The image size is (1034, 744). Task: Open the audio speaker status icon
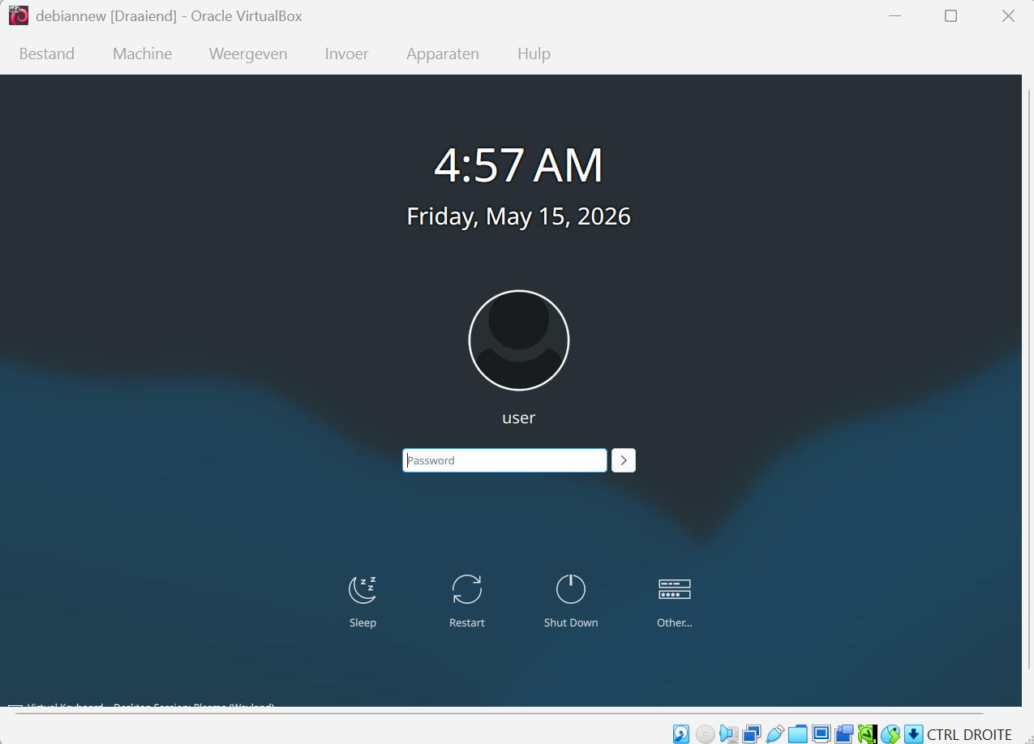coord(728,734)
